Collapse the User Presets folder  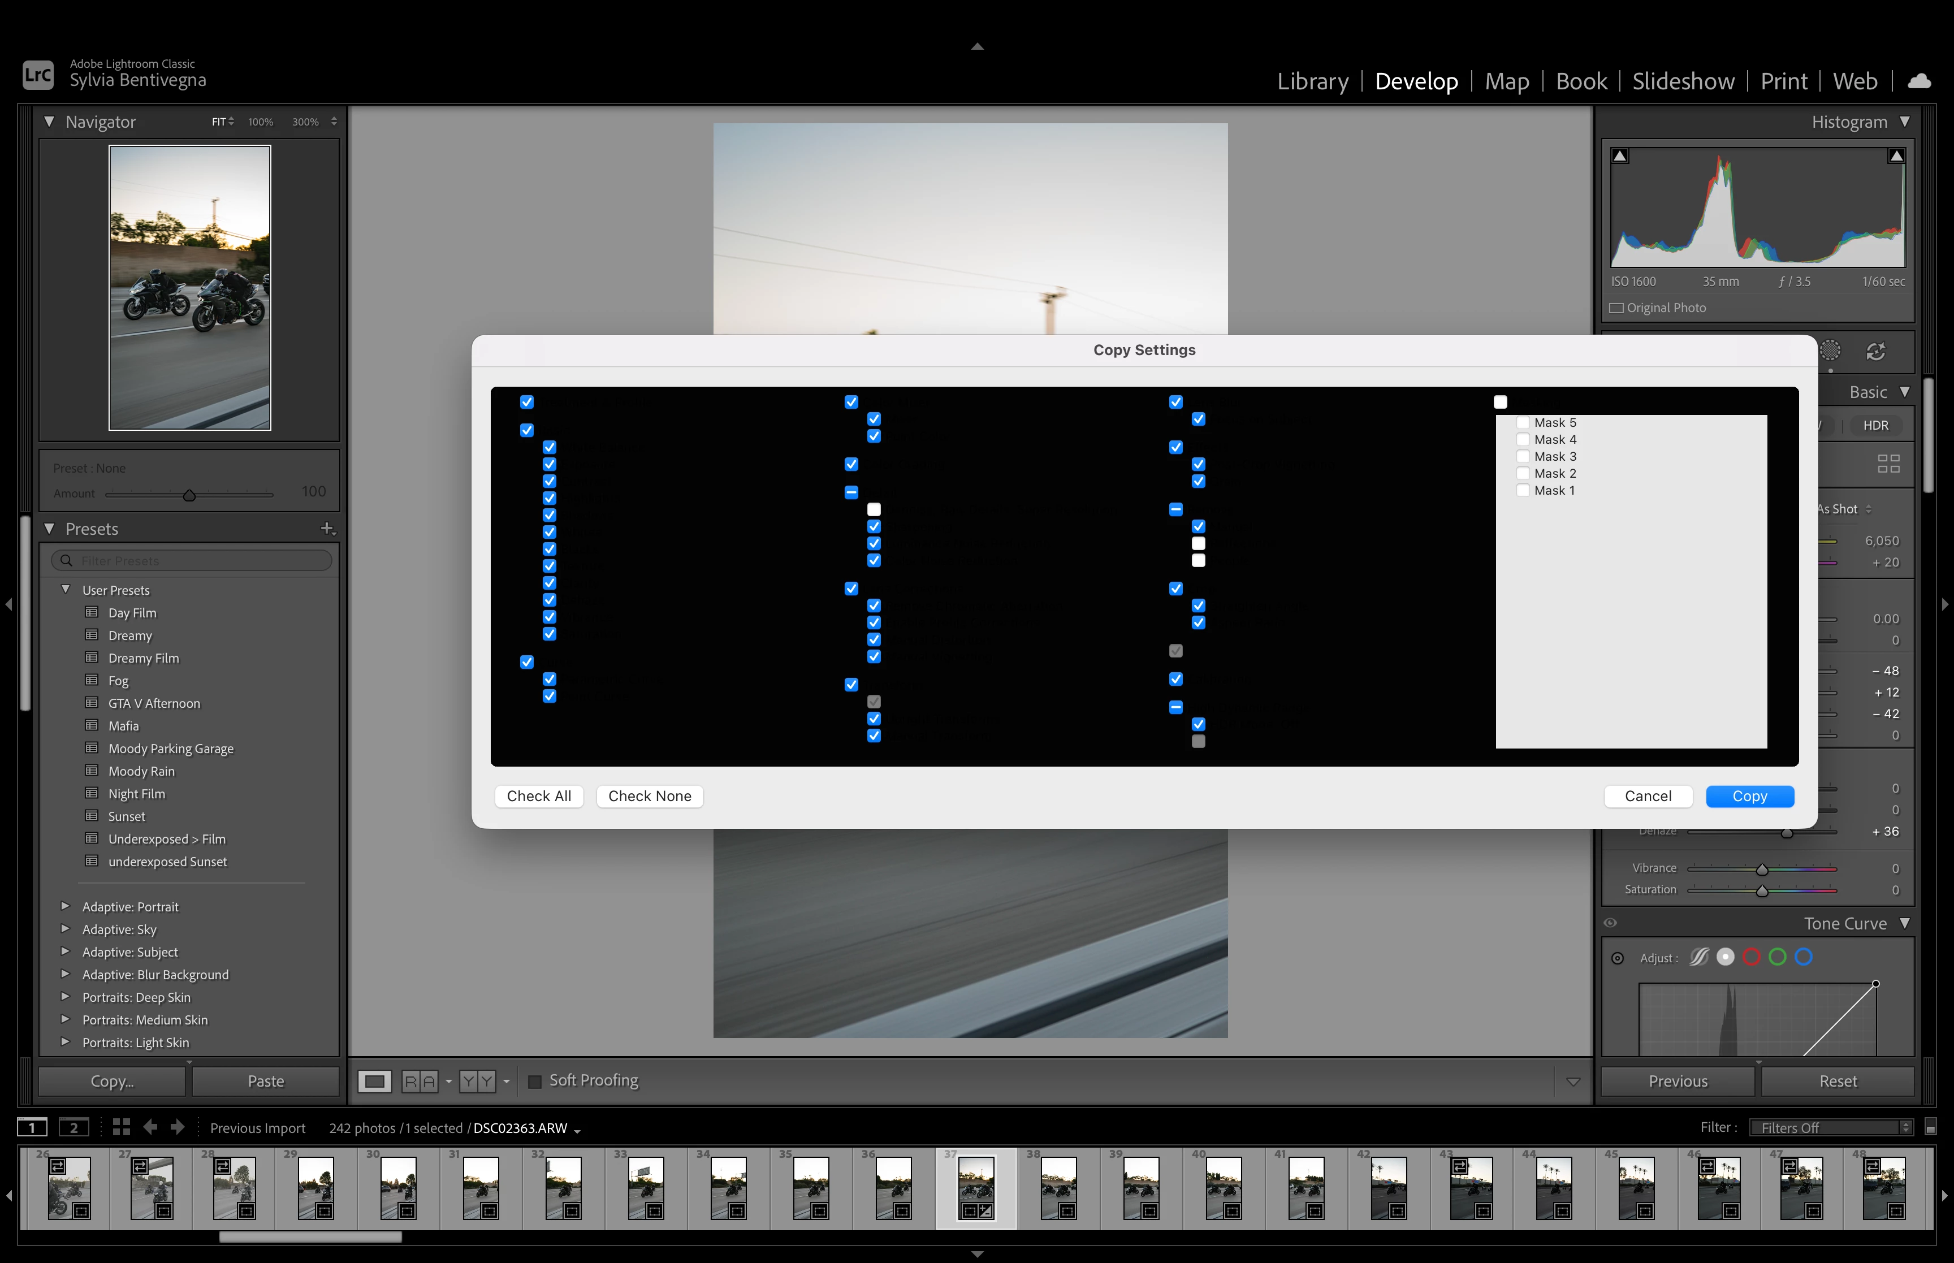click(66, 590)
